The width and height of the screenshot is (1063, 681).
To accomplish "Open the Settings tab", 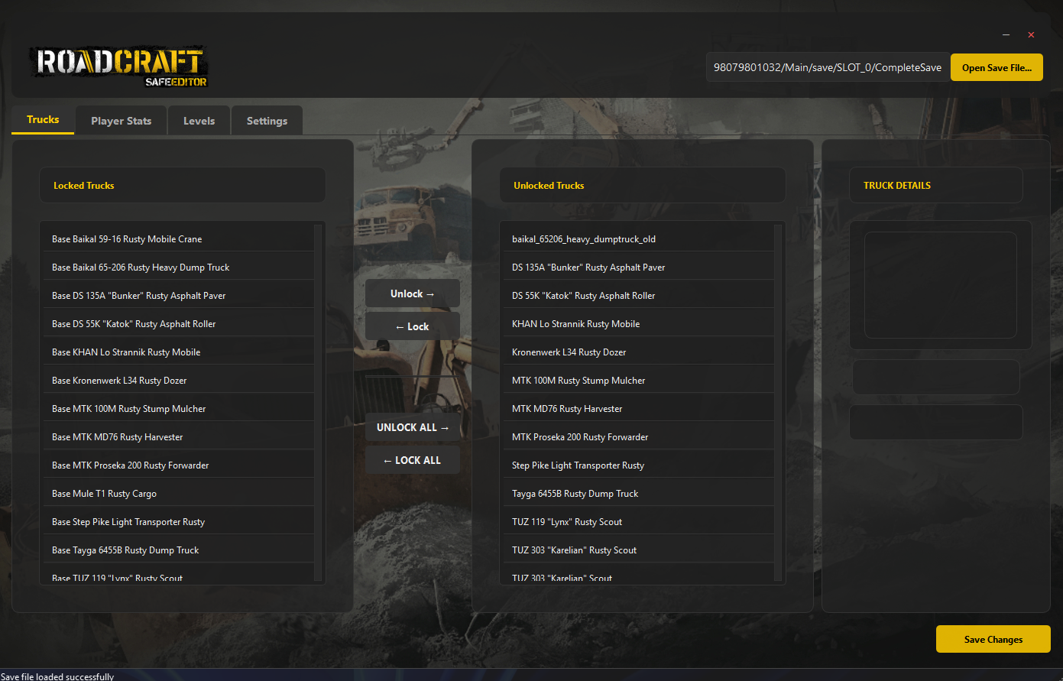I will pos(267,121).
